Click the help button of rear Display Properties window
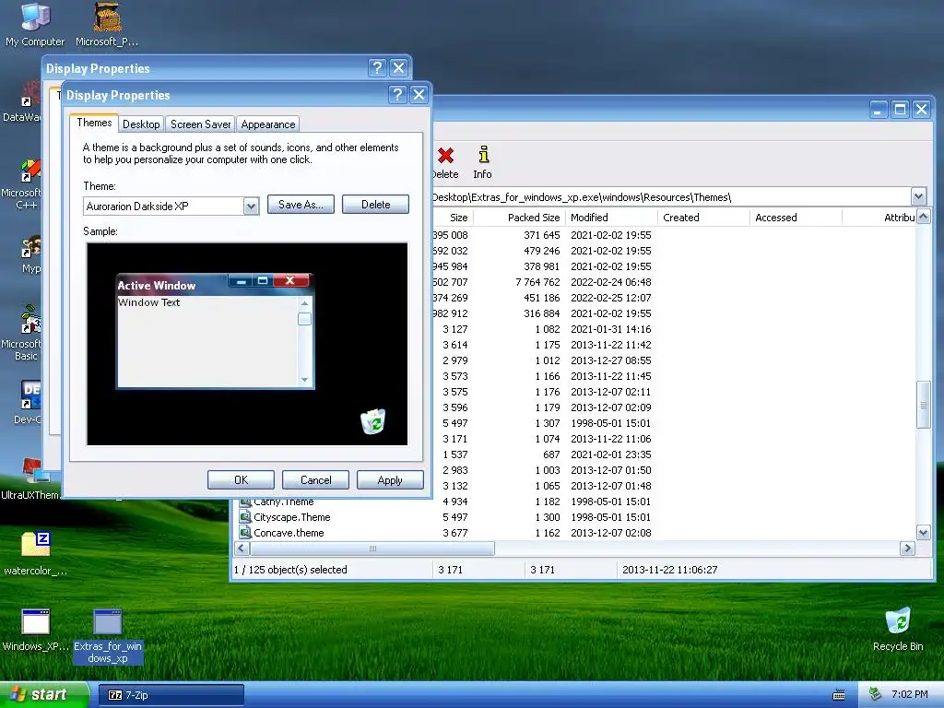 377,67
